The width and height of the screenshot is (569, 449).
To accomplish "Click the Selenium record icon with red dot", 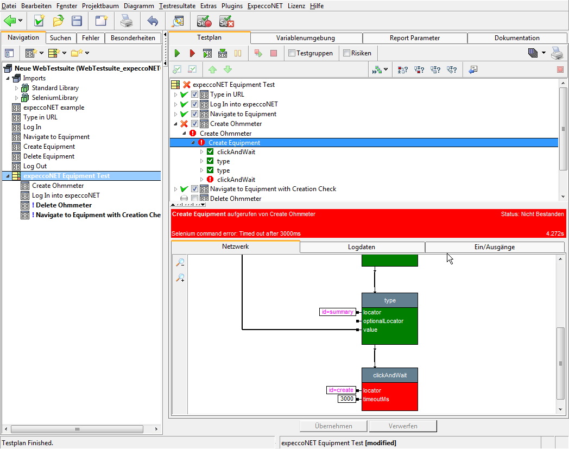I will 204,21.
